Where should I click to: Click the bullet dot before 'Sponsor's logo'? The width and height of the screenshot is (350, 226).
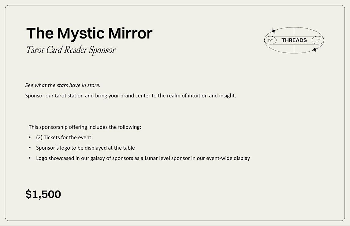click(30, 148)
